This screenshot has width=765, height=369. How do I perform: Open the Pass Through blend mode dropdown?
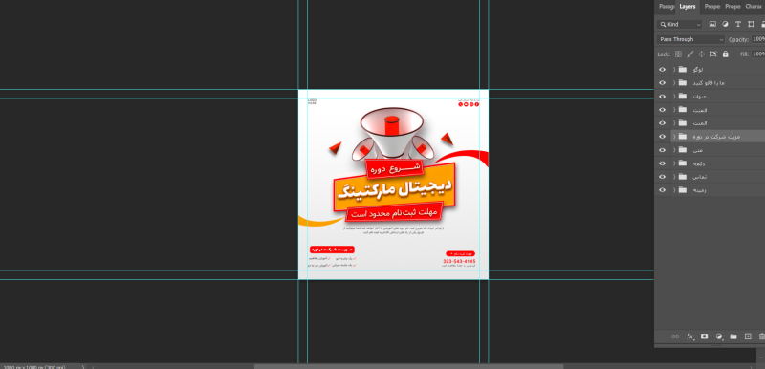click(x=690, y=39)
